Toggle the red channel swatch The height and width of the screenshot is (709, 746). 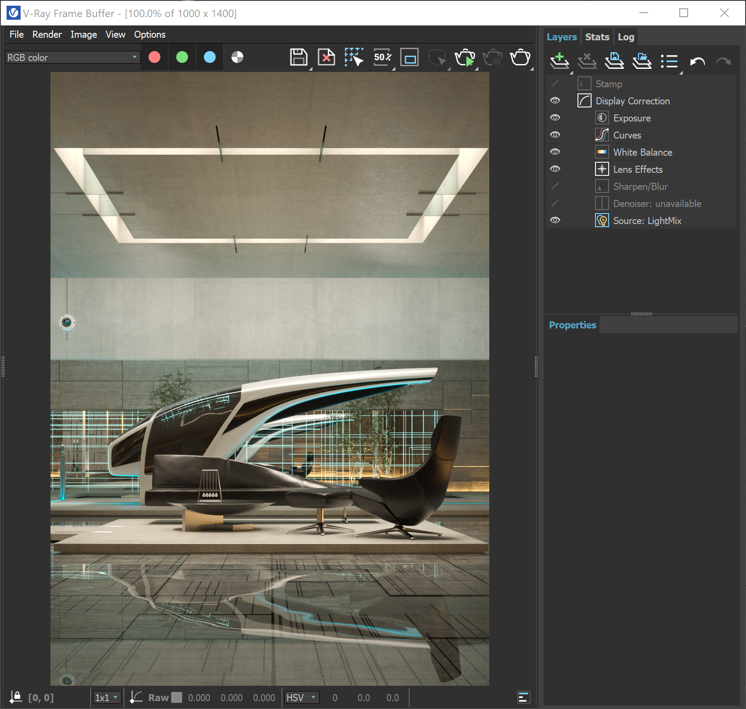[x=154, y=57]
